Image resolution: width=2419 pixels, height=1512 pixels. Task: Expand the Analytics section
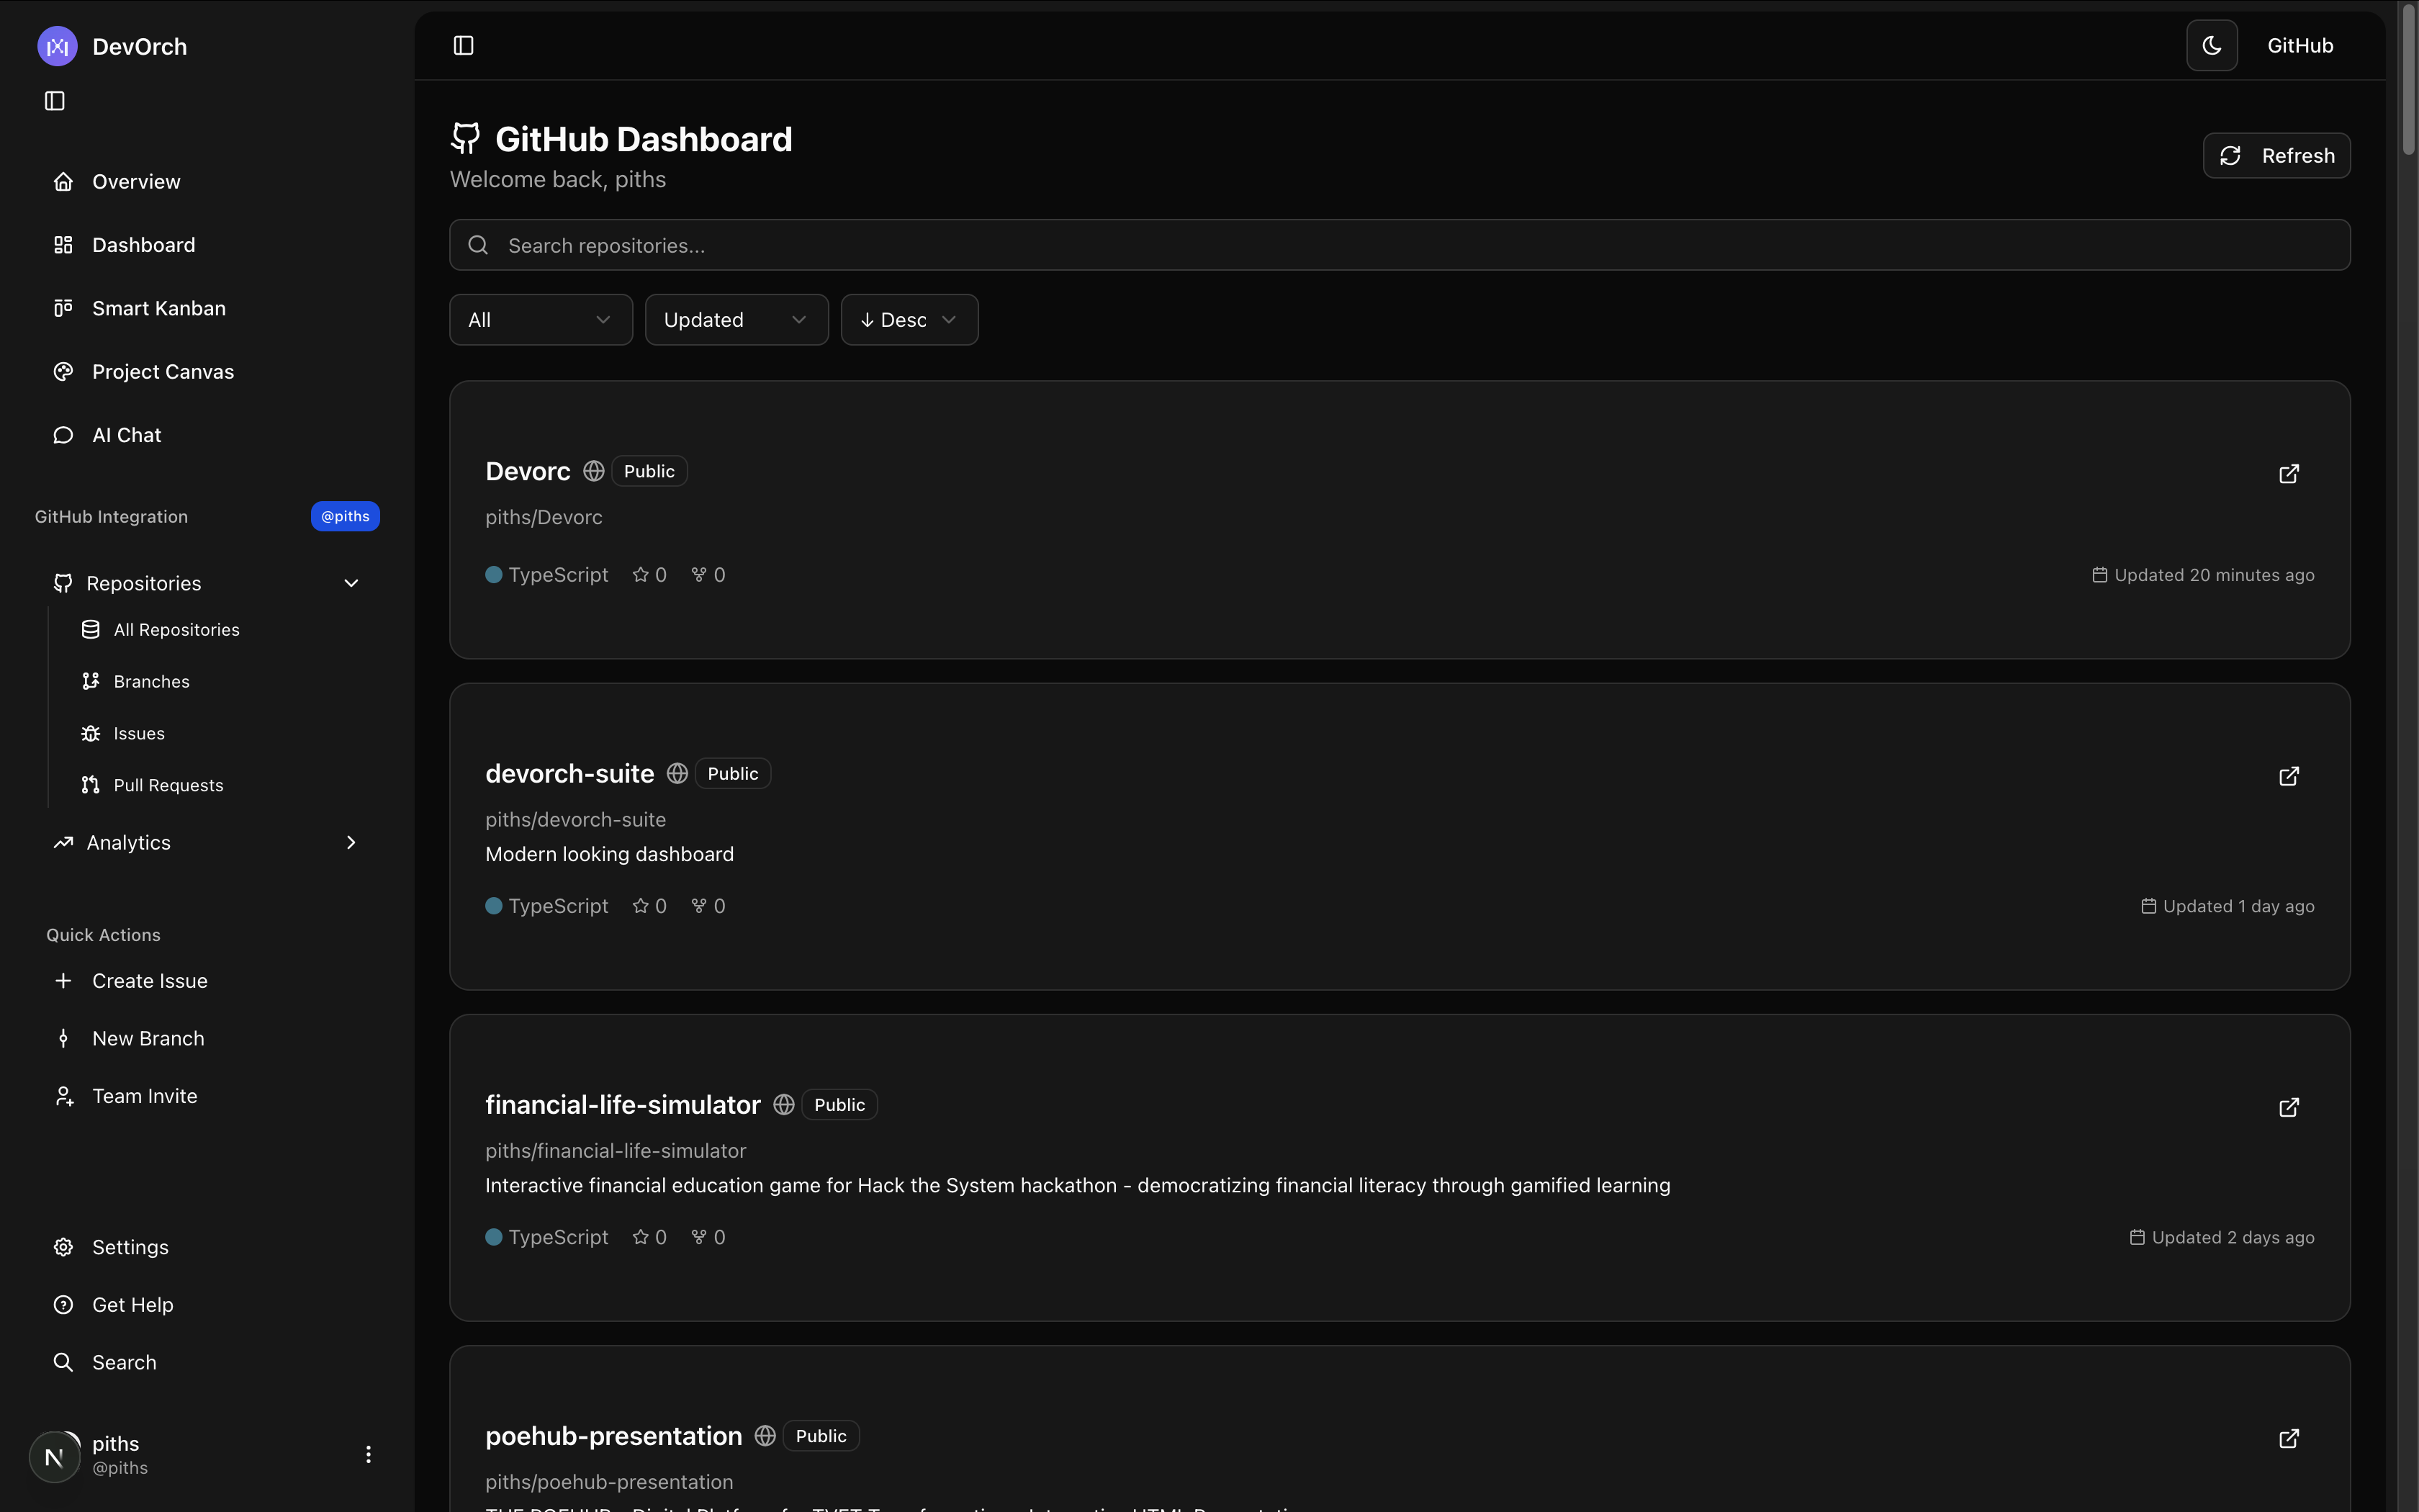[351, 843]
